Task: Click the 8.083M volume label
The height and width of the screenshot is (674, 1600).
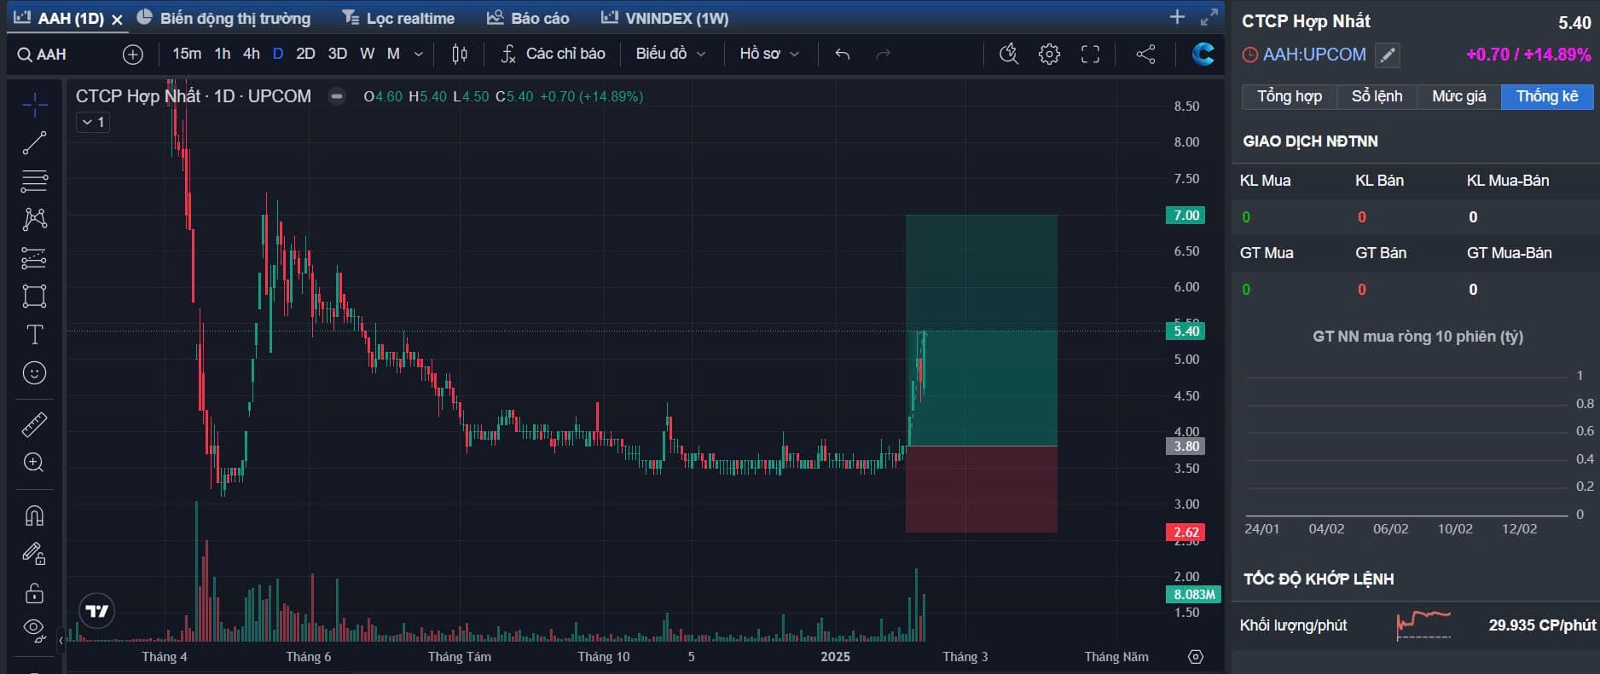Action: click(1194, 595)
